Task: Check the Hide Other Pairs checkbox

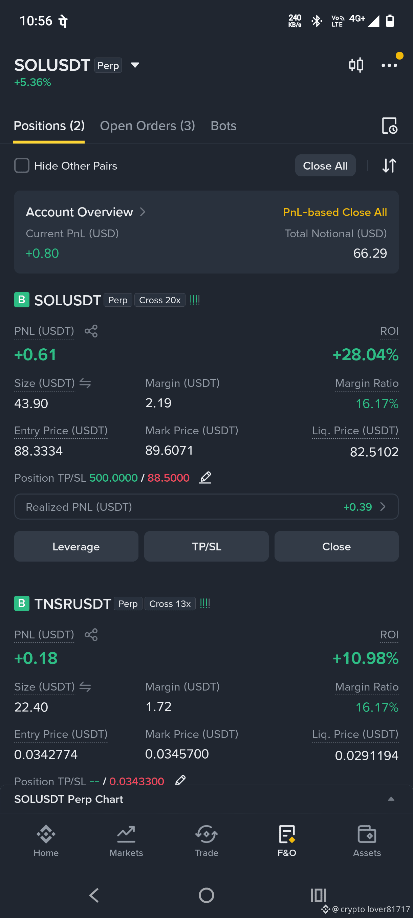Action: coord(22,166)
